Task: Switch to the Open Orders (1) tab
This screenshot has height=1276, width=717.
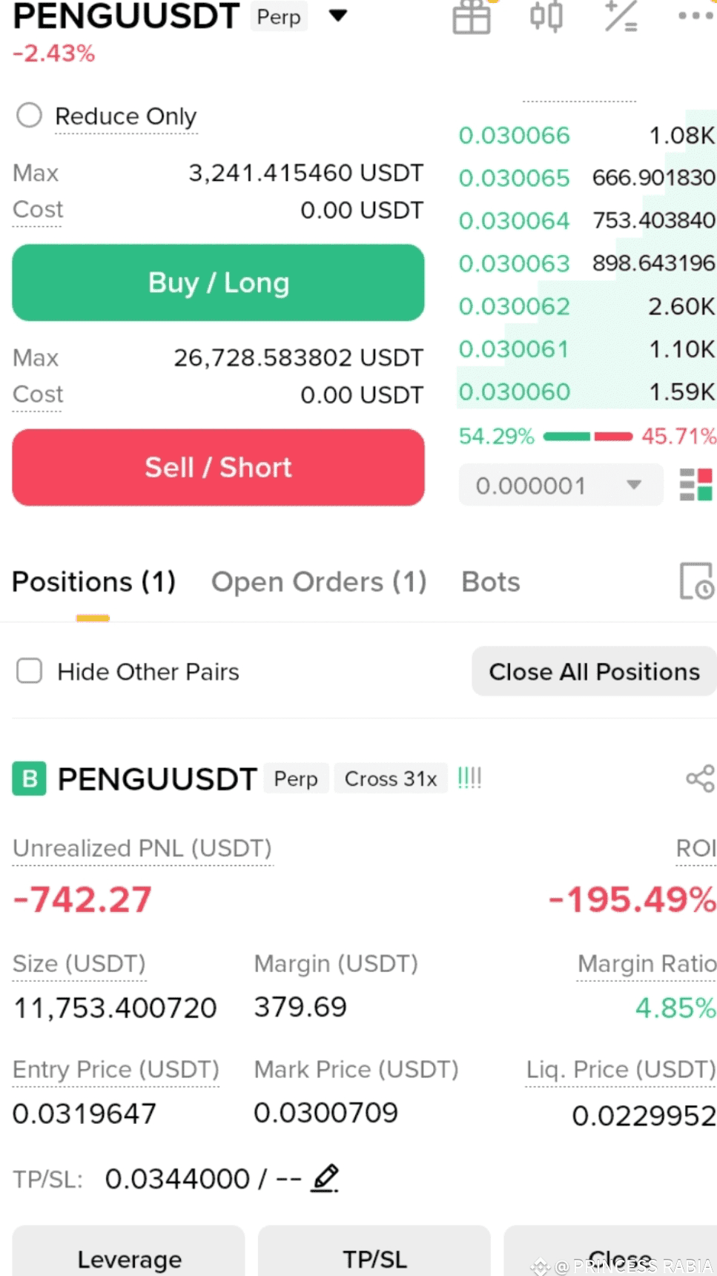Action: click(x=319, y=582)
